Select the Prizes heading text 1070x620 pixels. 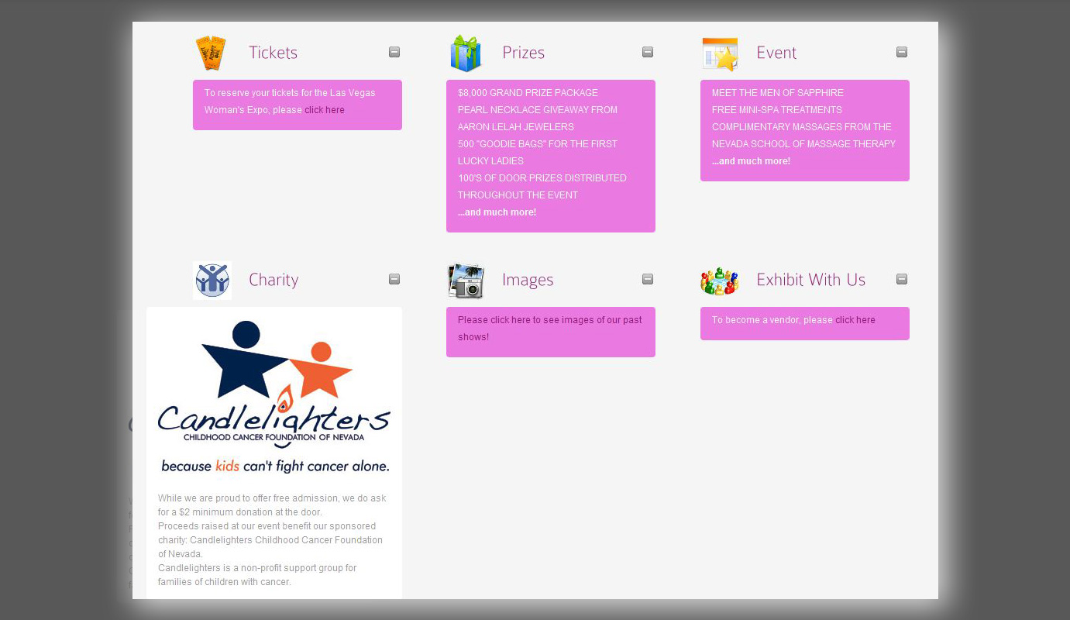(x=523, y=53)
